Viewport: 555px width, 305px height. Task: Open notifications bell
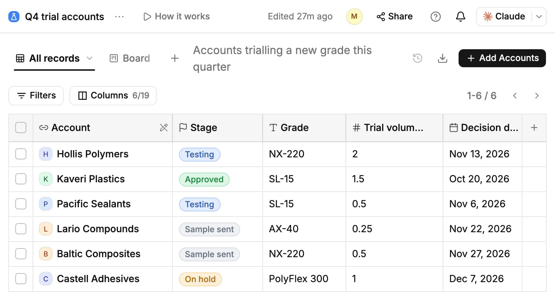click(x=460, y=17)
